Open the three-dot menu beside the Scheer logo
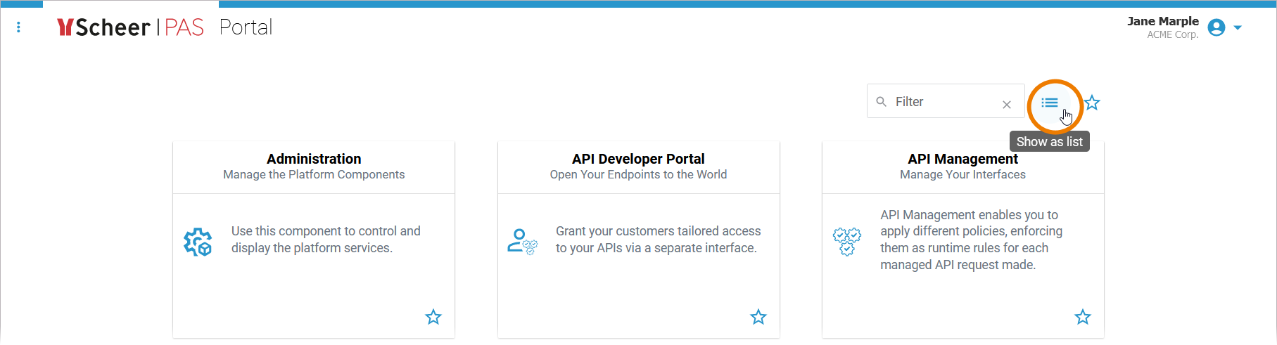This screenshot has width=1277, height=345. [x=18, y=27]
